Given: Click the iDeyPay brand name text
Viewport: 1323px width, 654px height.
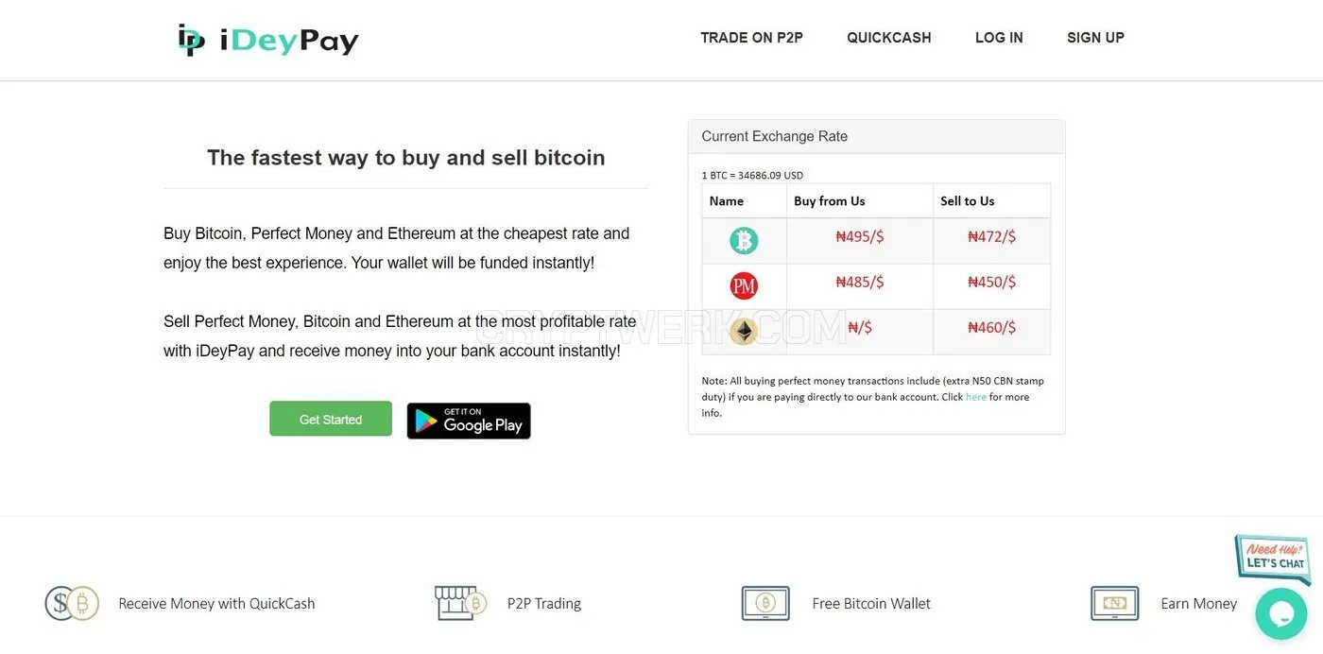Looking at the screenshot, I should pyautogui.click(x=289, y=41).
